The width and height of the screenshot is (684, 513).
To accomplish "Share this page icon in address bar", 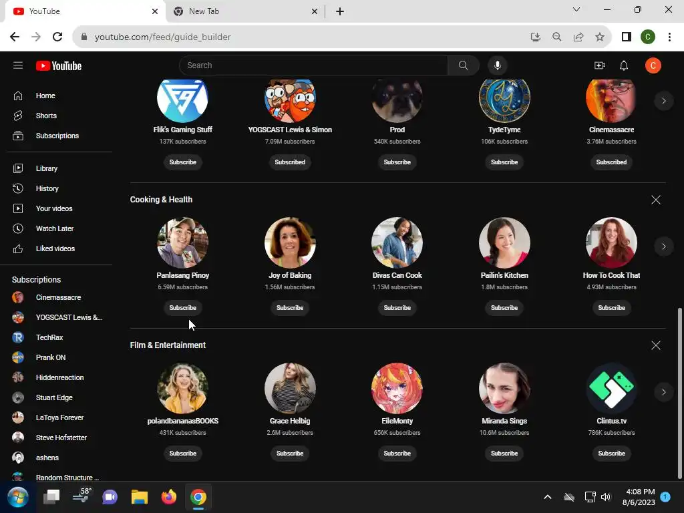I will click(x=578, y=37).
